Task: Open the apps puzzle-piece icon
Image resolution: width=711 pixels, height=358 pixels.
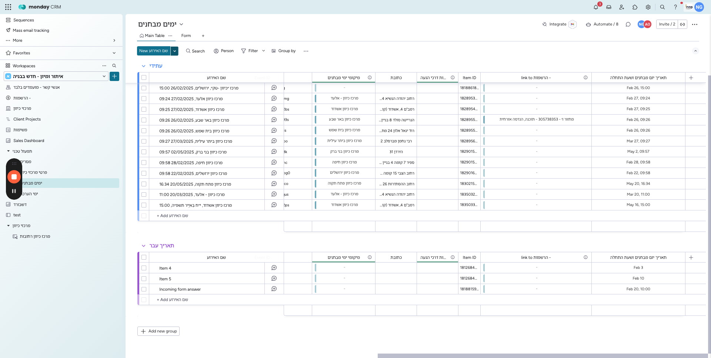Action: pyautogui.click(x=635, y=7)
